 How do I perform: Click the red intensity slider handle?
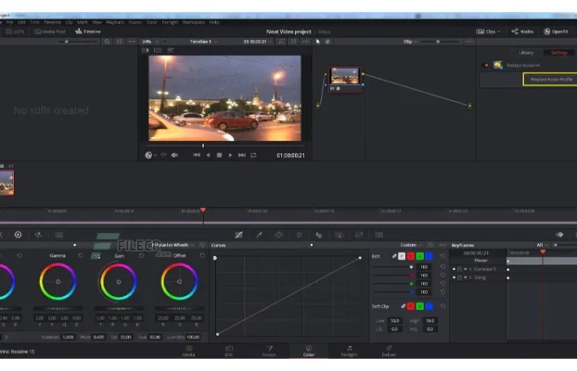(411, 275)
